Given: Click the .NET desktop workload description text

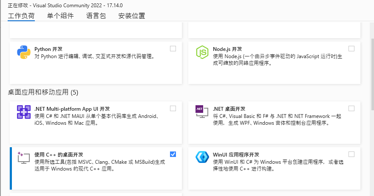Looking at the screenshot, I should coord(277,120).
